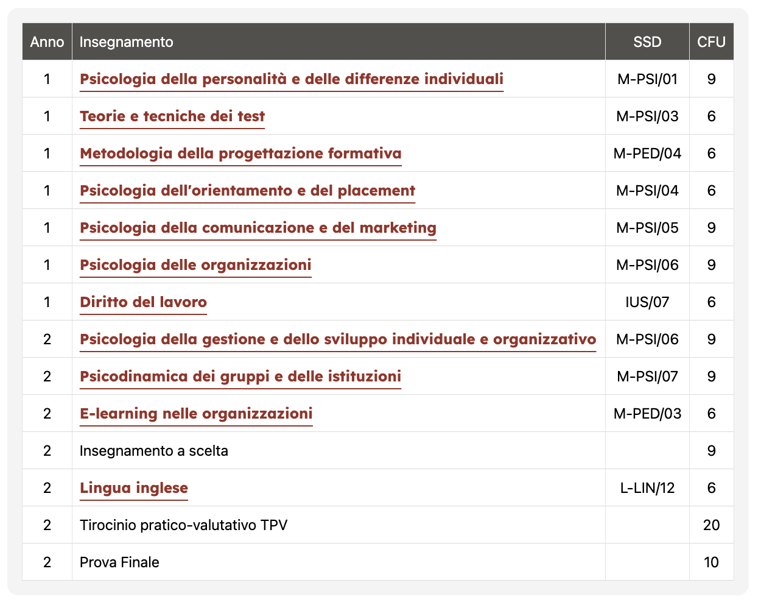Select the L-LIN/12 SSD cell
This screenshot has width=761, height=602.
[647, 488]
